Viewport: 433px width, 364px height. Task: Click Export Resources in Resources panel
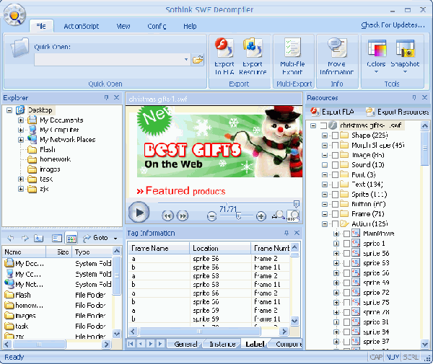click(397, 112)
